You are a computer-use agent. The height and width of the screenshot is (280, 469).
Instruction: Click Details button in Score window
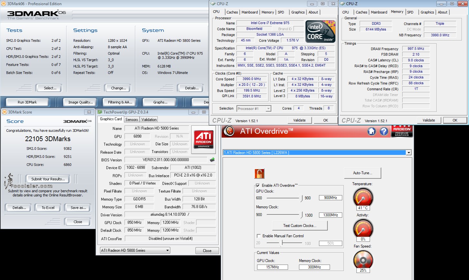coord(19,208)
